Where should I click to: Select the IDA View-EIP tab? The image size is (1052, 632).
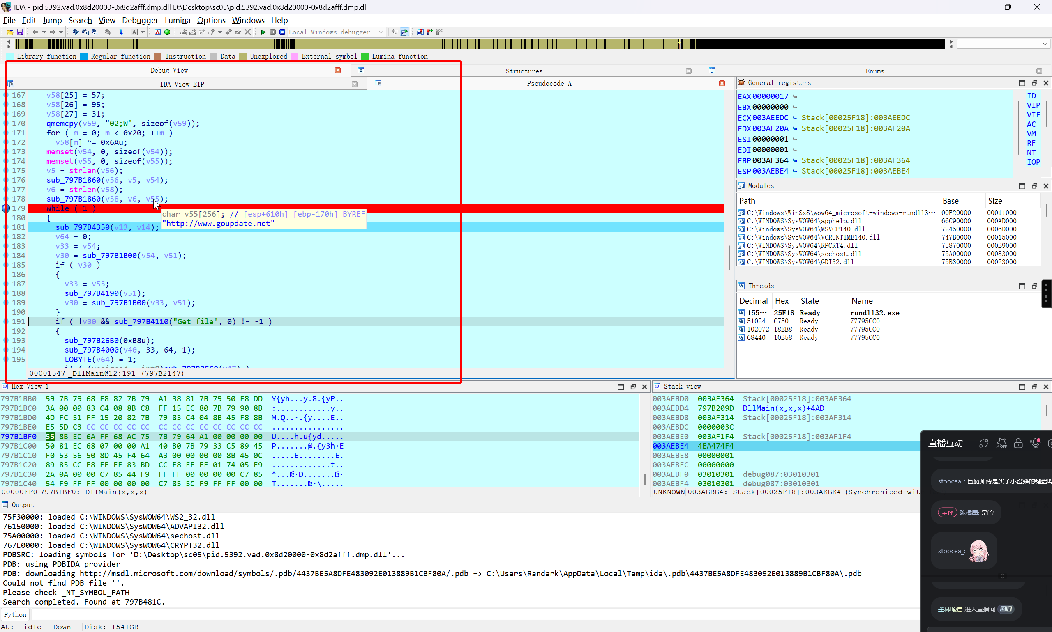click(182, 84)
